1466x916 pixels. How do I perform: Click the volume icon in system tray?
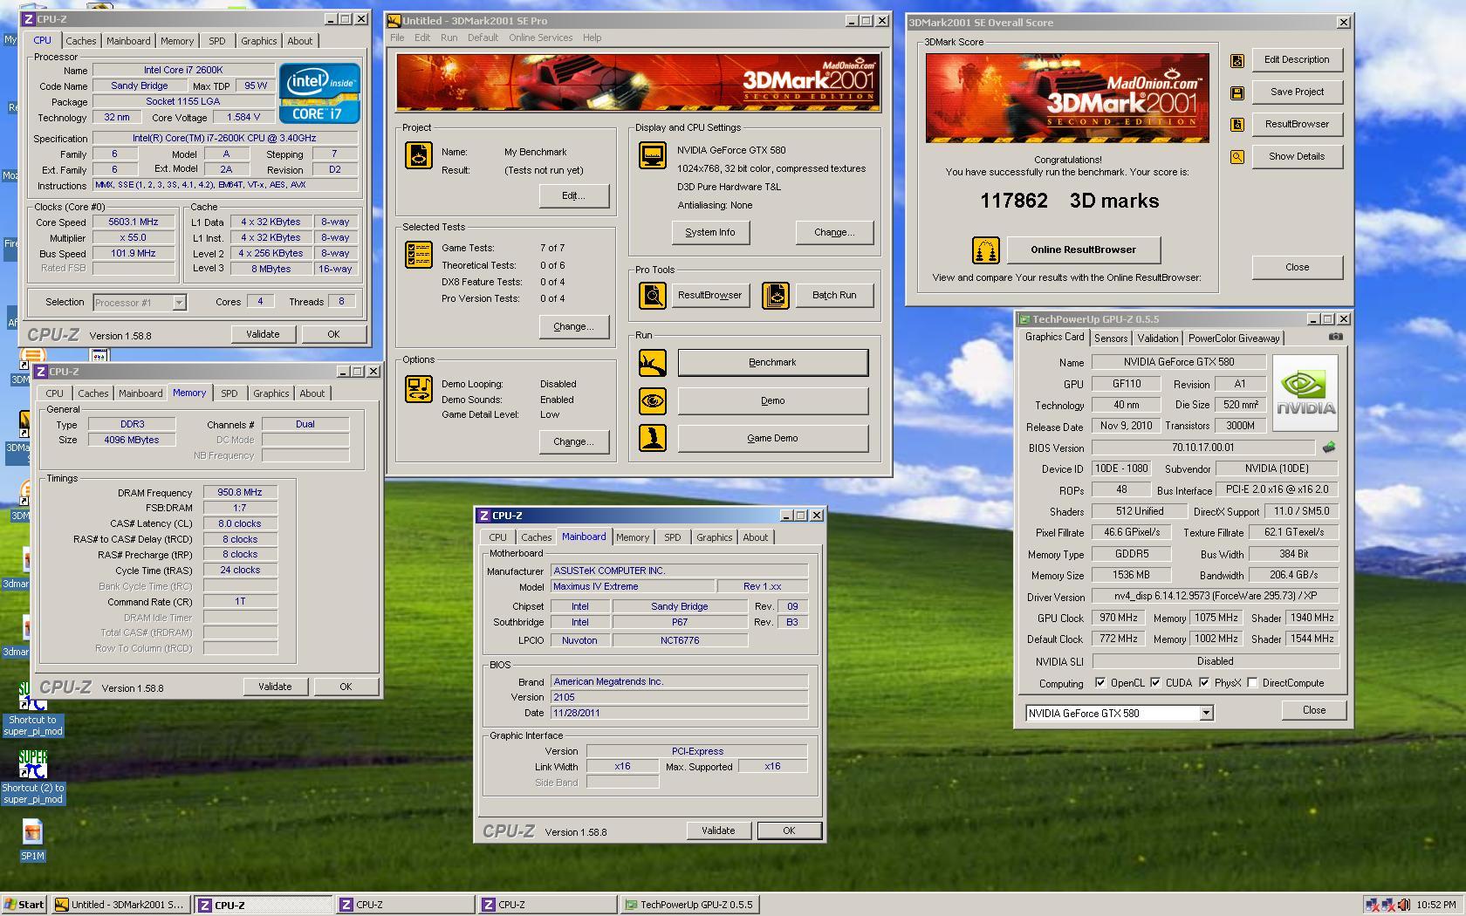tap(1403, 905)
